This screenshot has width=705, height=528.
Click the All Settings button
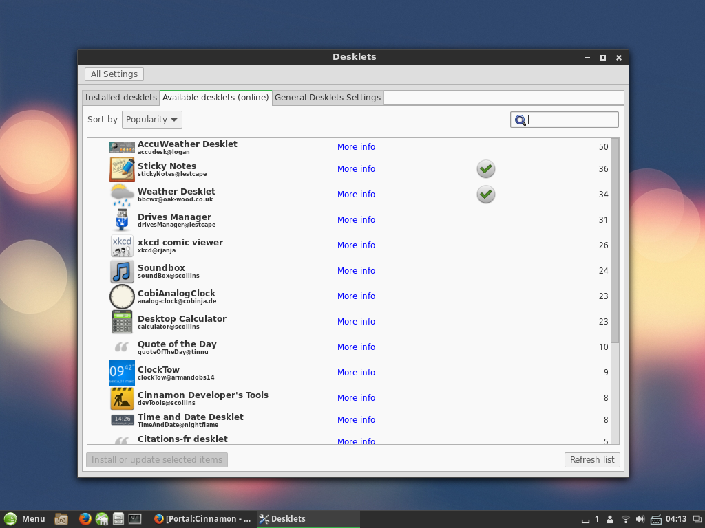pos(114,74)
